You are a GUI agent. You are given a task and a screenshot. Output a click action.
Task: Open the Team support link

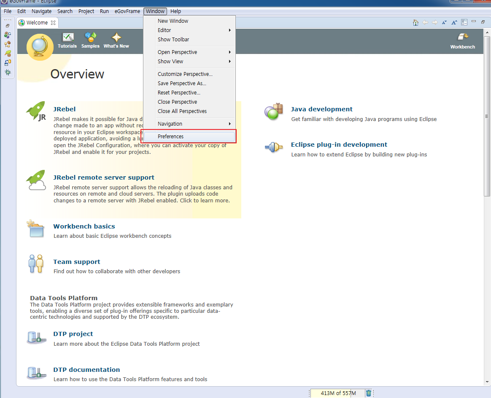[77, 262]
